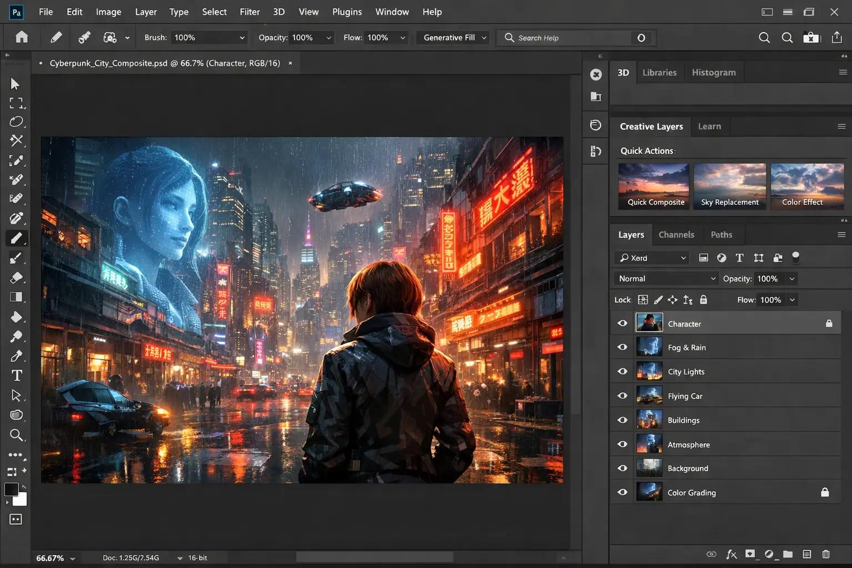Unlock the Character layer
The width and height of the screenshot is (852, 568).
829,323
